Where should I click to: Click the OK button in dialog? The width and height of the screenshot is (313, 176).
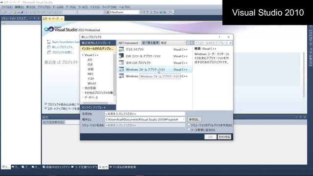coord(210,137)
